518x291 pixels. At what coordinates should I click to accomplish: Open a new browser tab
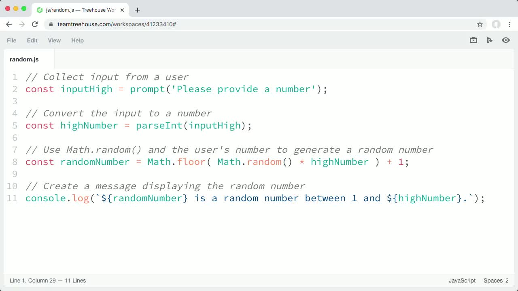point(137,10)
